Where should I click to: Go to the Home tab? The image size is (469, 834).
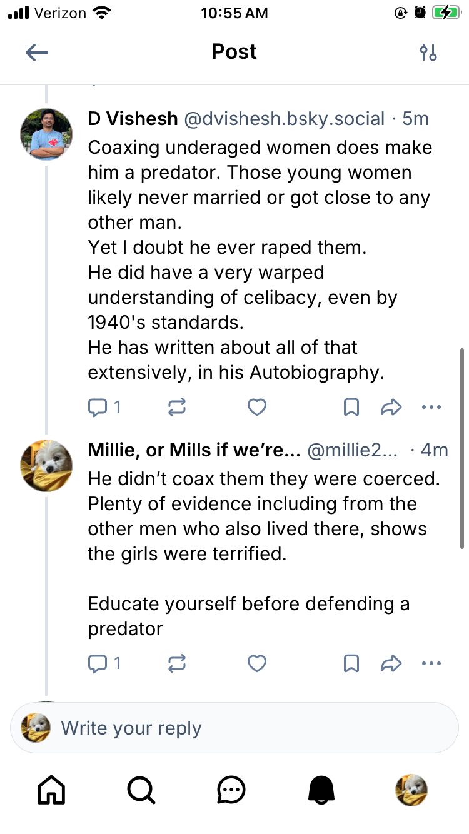pyautogui.click(x=52, y=790)
